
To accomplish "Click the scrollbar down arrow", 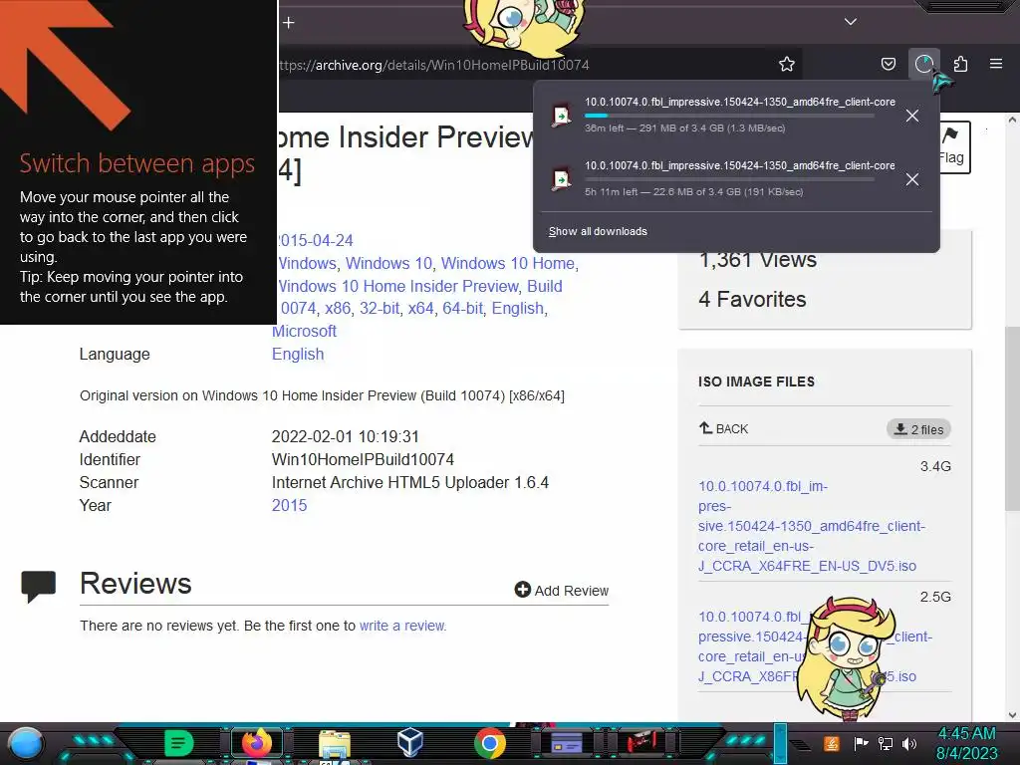I will [x=1012, y=715].
